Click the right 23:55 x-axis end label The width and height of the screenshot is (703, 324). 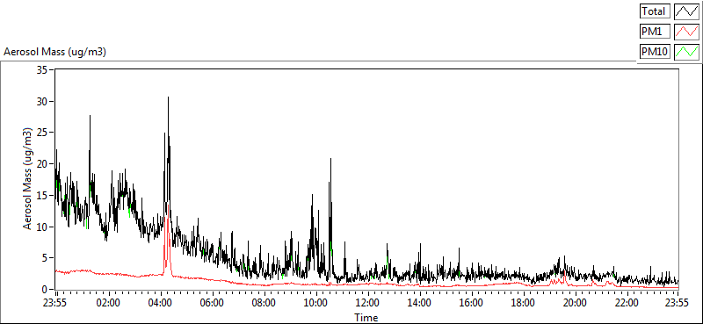[678, 303]
